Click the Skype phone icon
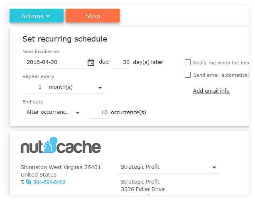Viewport: 255px width, 201px height. [x=29, y=182]
